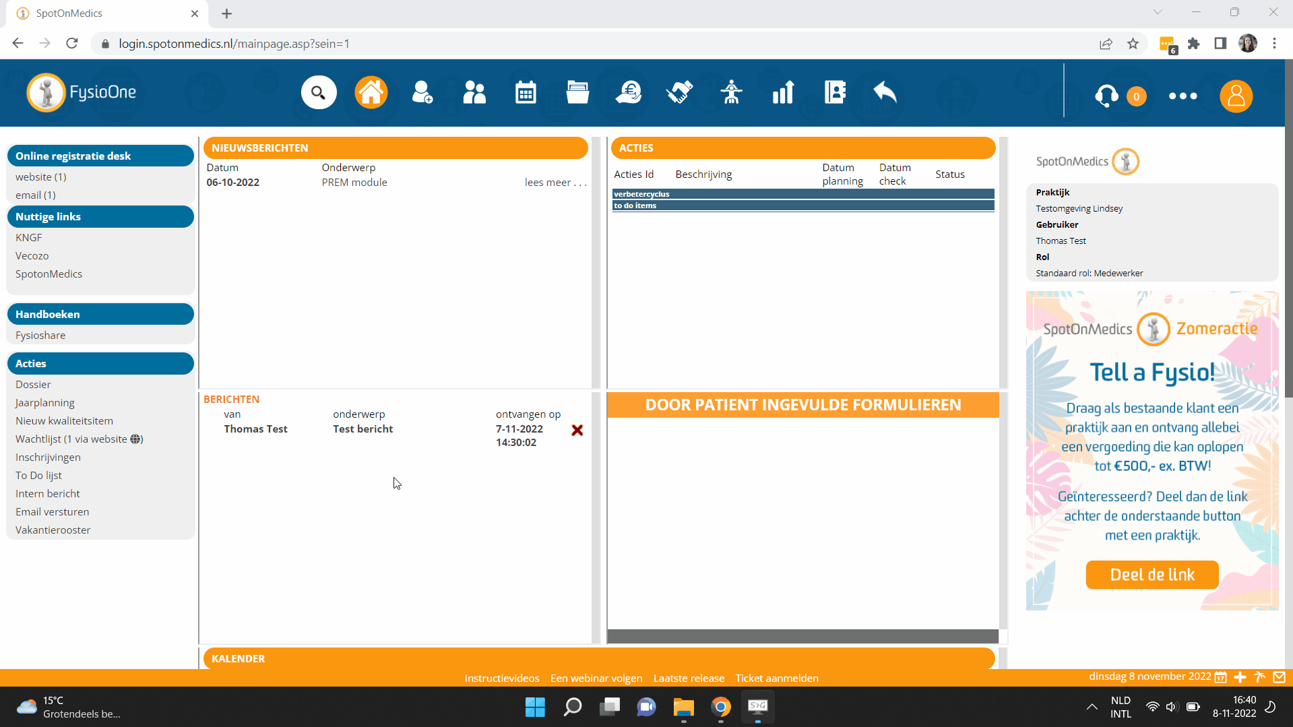This screenshot has height=727, width=1293.
Task: Open the home icon in toolbar
Action: tap(371, 93)
